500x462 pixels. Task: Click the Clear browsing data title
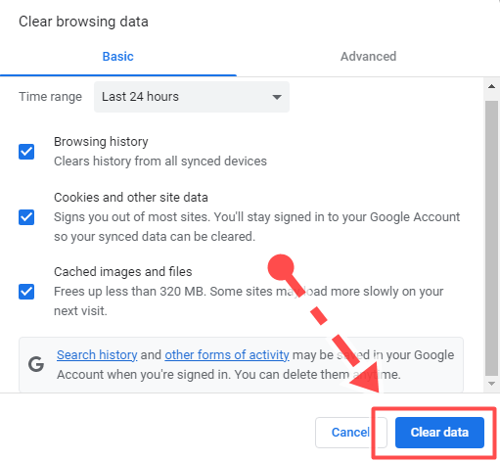[x=83, y=22]
